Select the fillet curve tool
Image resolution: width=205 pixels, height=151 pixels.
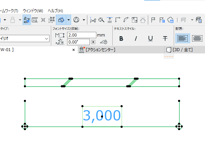pos(126,20)
